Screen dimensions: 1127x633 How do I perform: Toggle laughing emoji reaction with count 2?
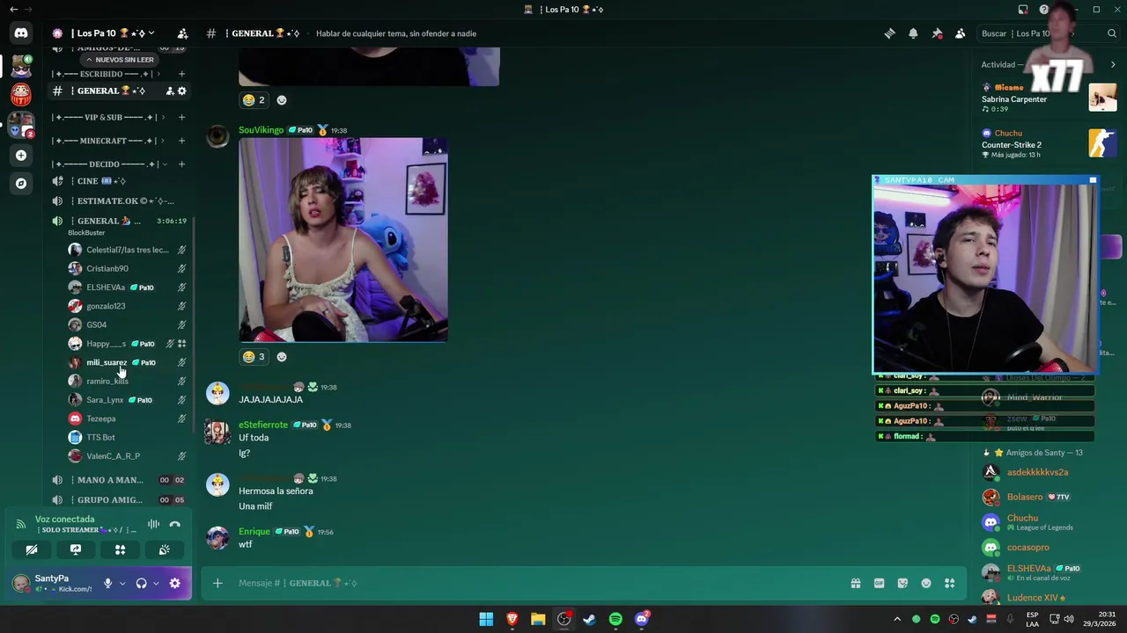[253, 100]
